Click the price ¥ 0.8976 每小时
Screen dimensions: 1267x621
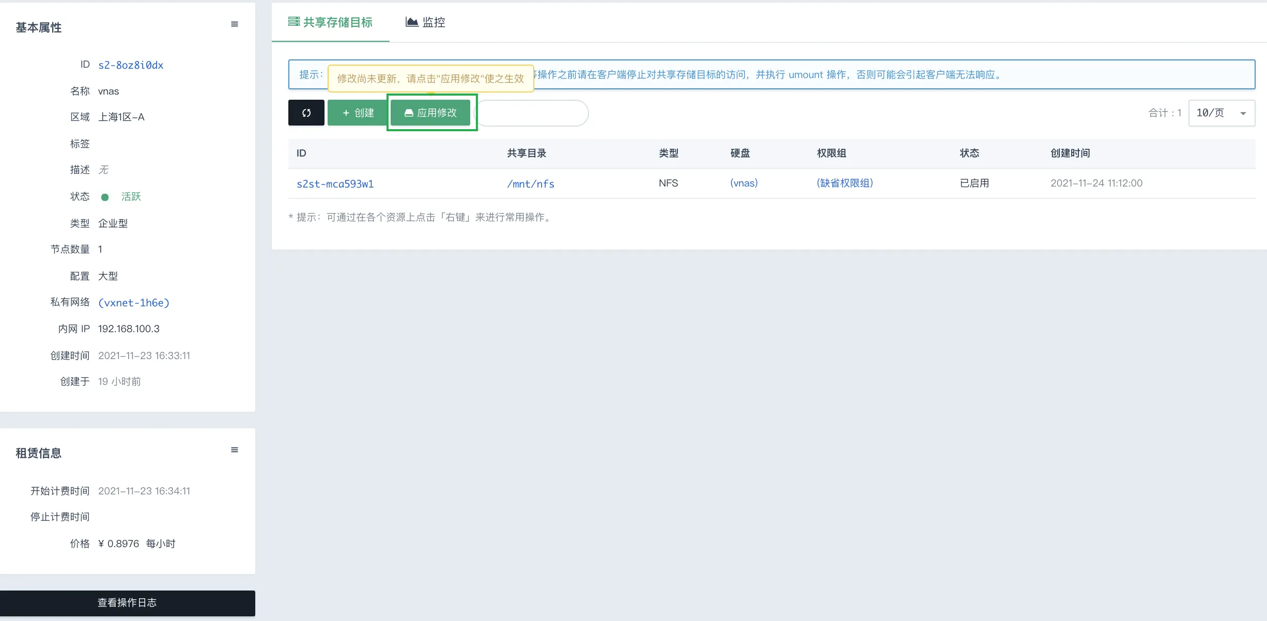(x=136, y=544)
